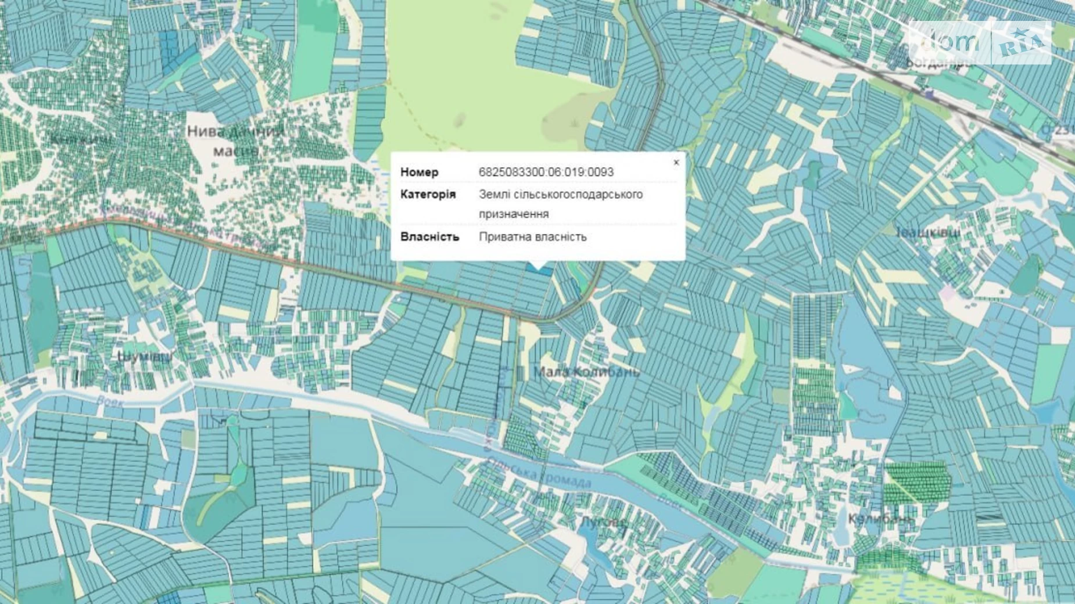Click the 'Власність' field label
1075x604 pixels.
[429, 236]
